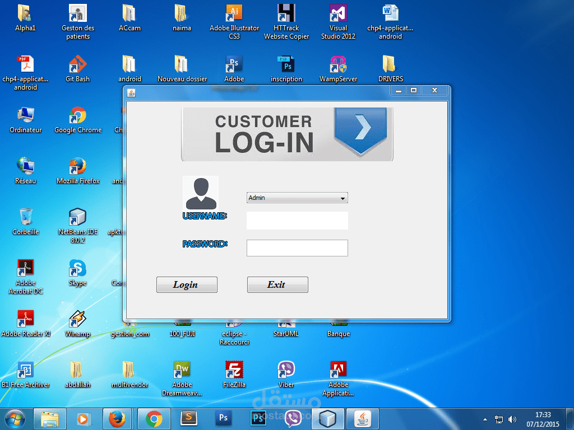This screenshot has height=430, width=574.
Task: Launch Adobe Dreamweaver desktop shortcut
Action: 182,378
